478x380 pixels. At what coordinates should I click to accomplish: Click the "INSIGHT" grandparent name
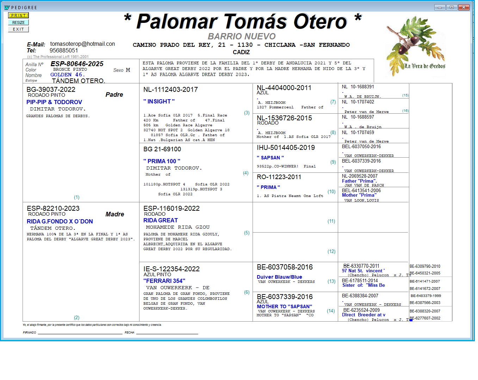(159, 101)
